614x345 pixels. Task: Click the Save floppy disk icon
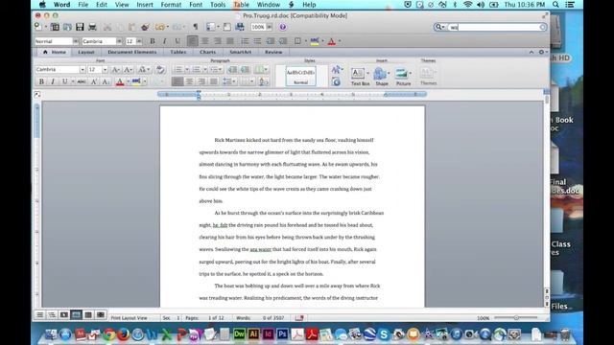coord(80,27)
